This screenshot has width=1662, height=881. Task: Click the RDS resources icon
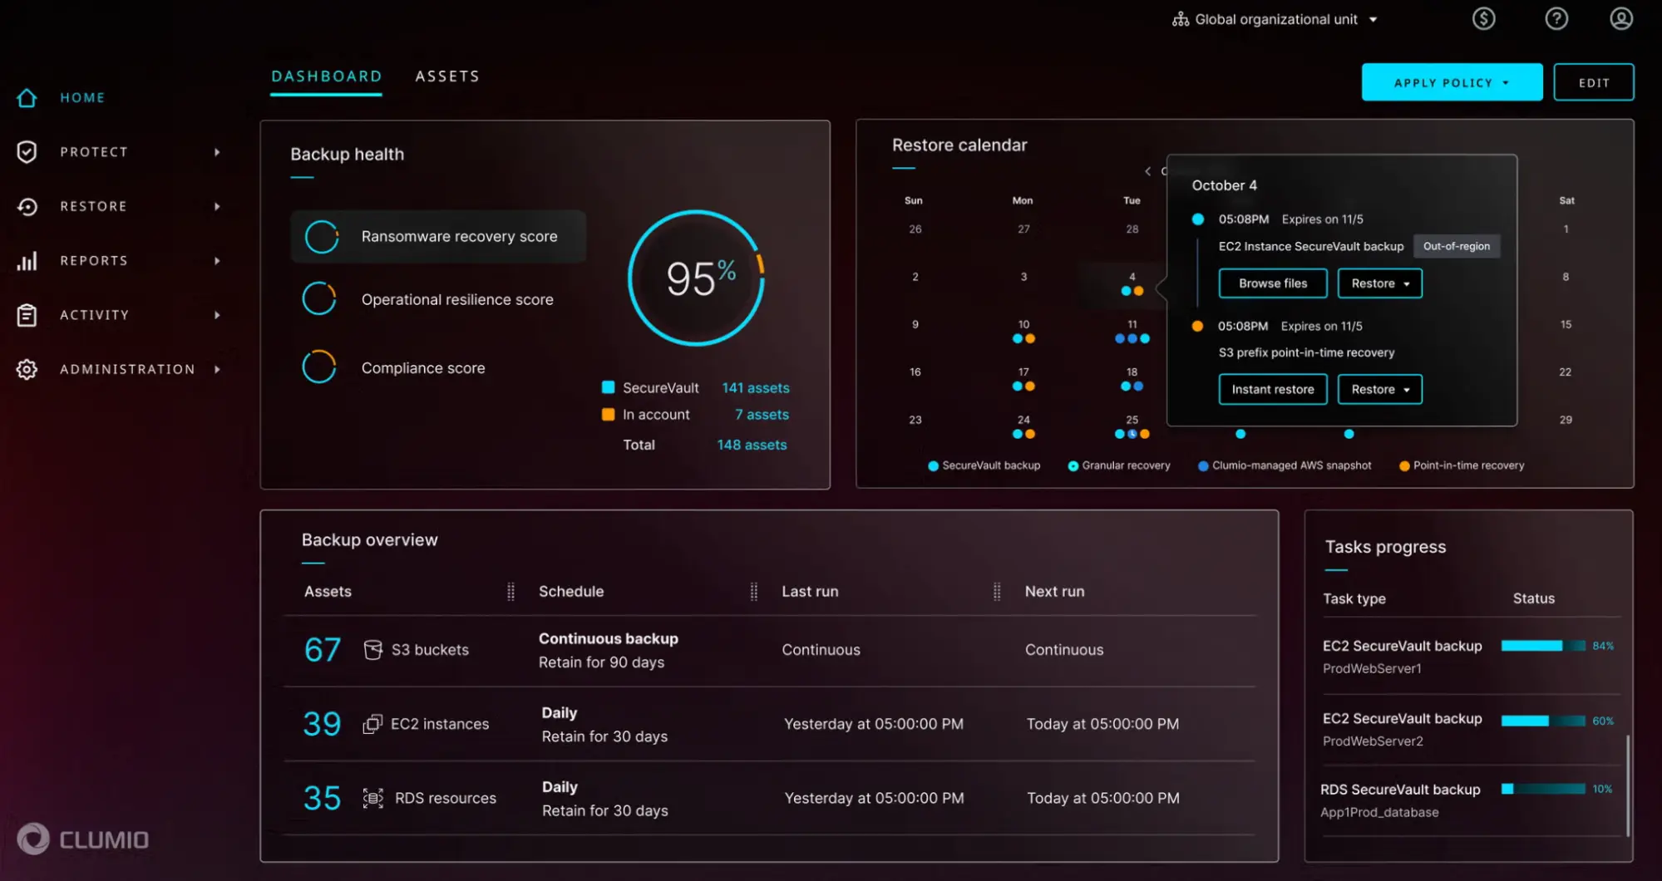373,798
